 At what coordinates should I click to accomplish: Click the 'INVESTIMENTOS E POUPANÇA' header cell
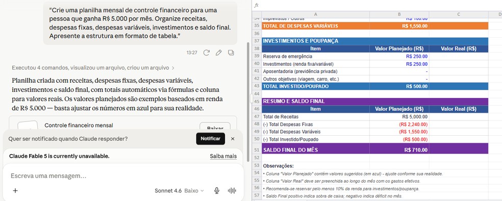[x=316, y=41]
